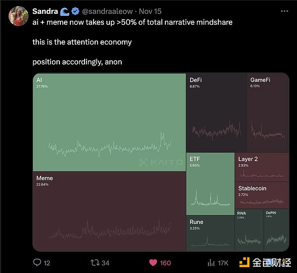The image size is (297, 273).
Task: Open Sandra's profile avatar picture
Action: click(18, 16)
